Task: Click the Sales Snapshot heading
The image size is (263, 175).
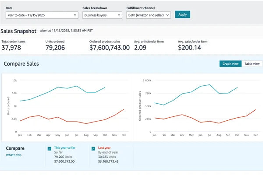Action: [18, 31]
